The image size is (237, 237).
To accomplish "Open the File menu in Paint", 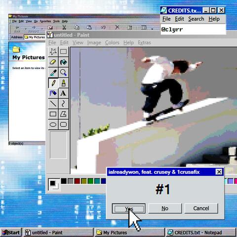I will coord(52,42).
